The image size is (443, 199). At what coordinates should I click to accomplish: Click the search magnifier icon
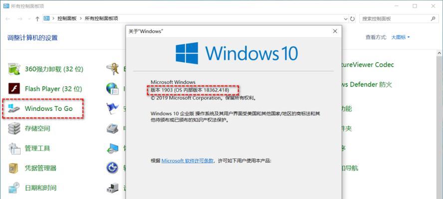click(433, 19)
